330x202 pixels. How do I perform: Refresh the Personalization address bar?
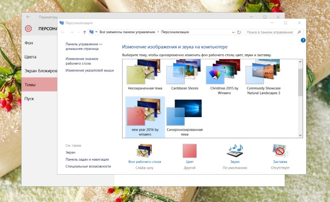click(x=239, y=32)
